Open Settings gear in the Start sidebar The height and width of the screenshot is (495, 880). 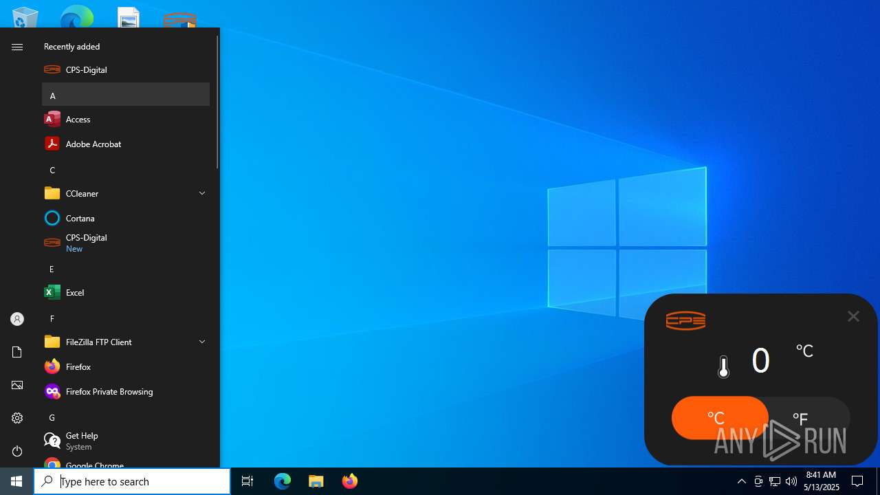[17, 418]
